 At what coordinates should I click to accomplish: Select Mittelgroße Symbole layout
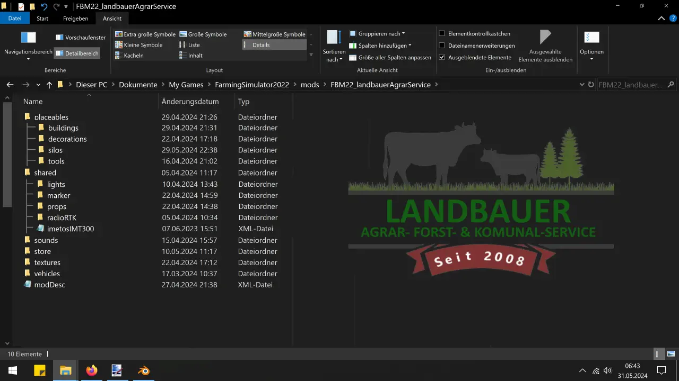274,34
